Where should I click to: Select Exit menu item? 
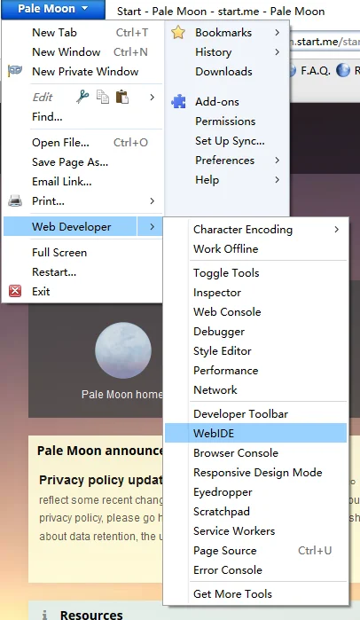point(83,292)
